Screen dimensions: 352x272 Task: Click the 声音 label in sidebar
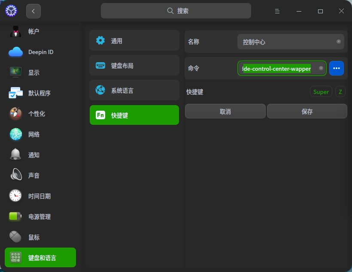(33, 175)
